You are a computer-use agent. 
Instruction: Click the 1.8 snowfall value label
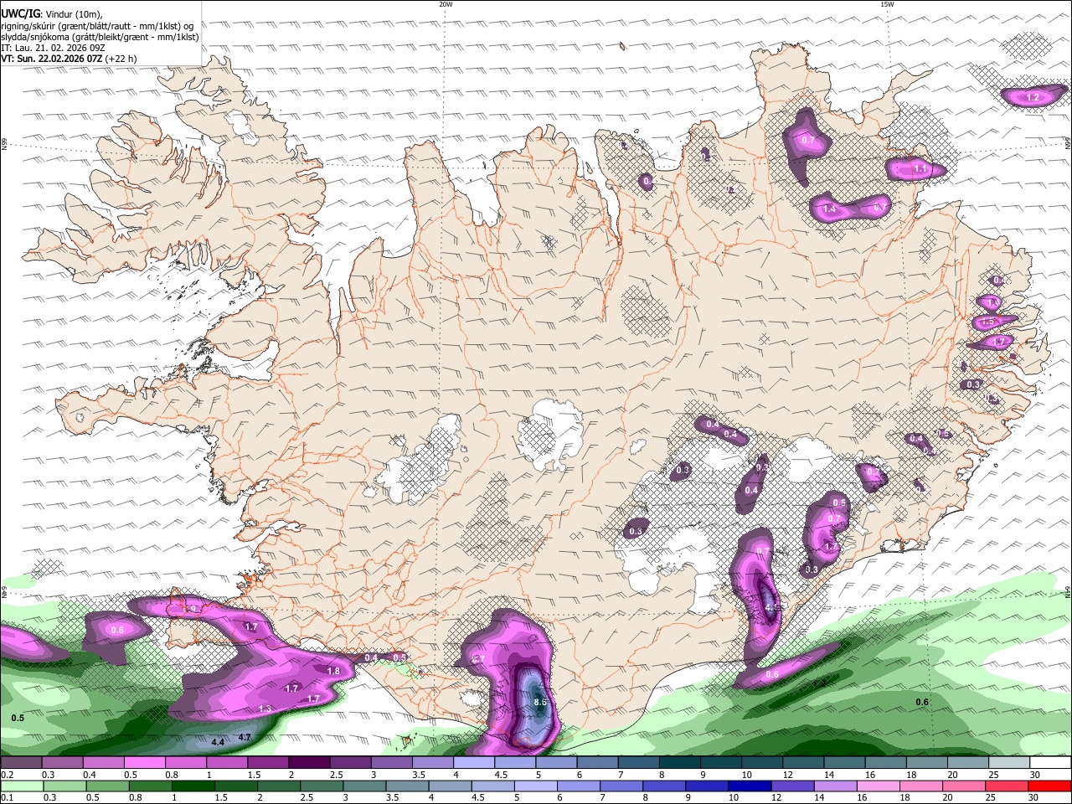[333, 671]
